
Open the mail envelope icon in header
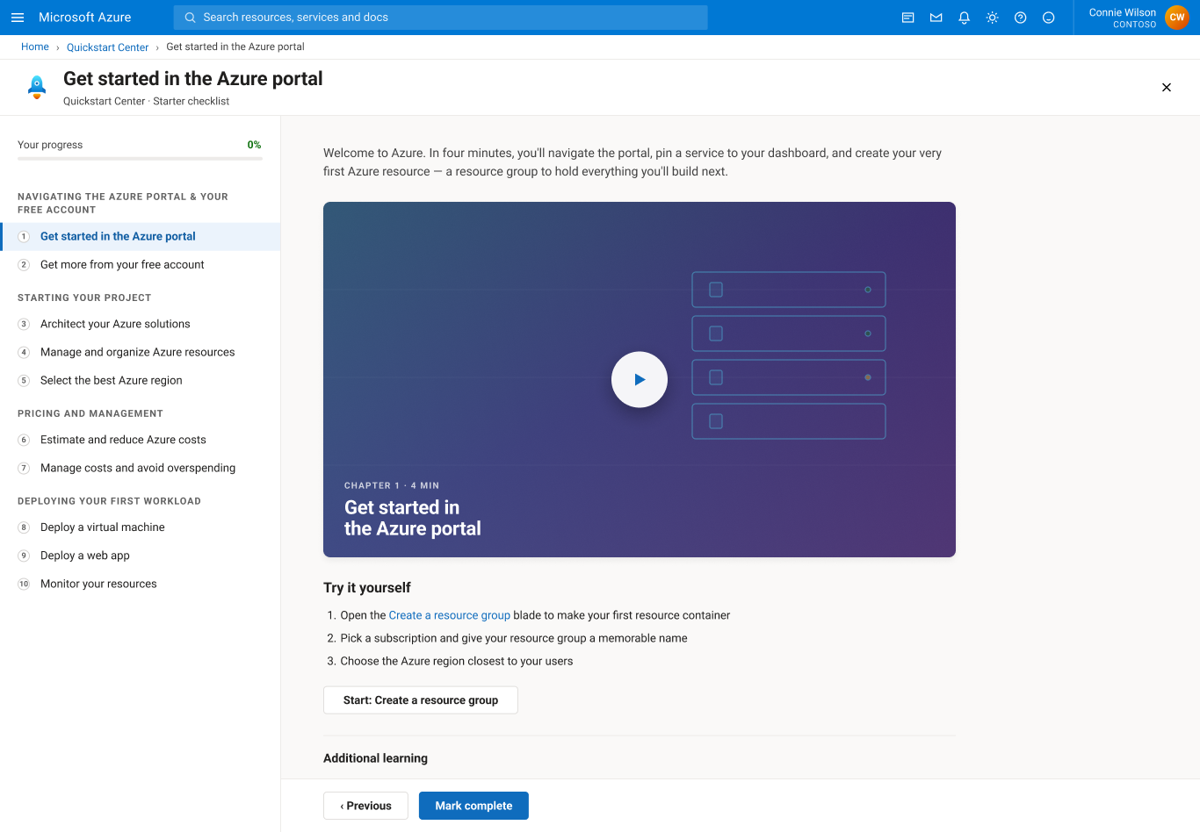click(x=936, y=18)
